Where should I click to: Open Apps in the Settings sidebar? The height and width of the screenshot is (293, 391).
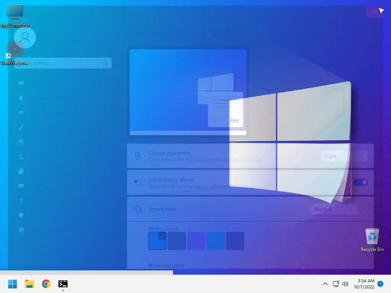pos(21,142)
